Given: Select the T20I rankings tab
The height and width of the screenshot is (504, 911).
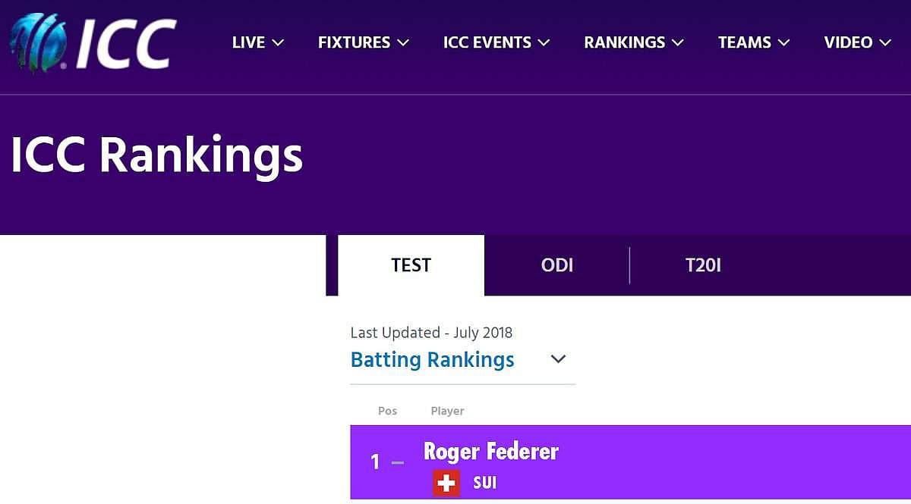Looking at the screenshot, I should click(x=702, y=265).
